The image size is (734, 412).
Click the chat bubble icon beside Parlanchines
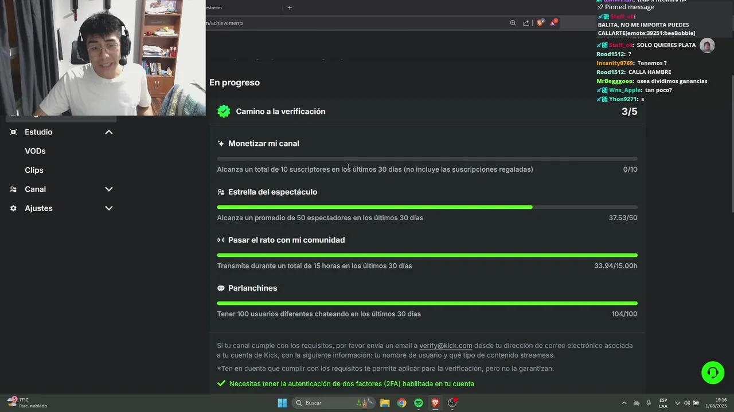tap(221, 288)
